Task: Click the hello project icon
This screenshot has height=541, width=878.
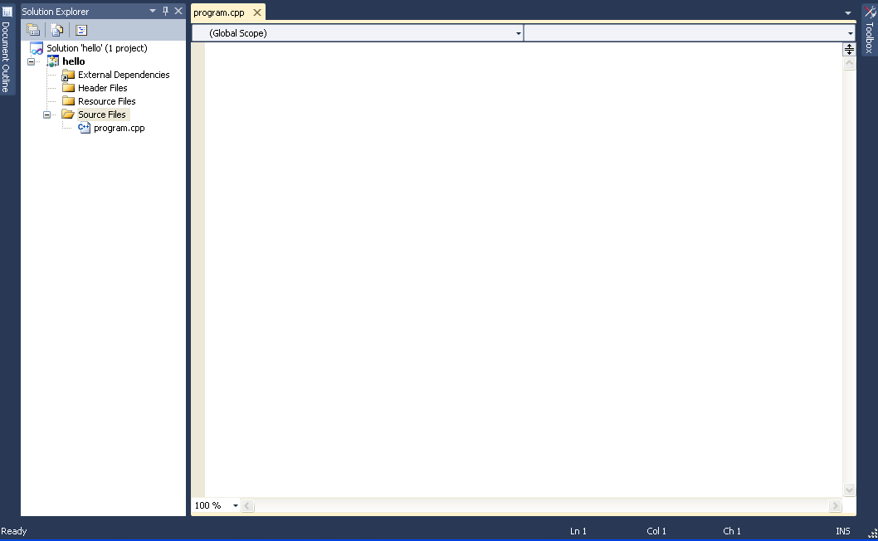Action: (52, 61)
